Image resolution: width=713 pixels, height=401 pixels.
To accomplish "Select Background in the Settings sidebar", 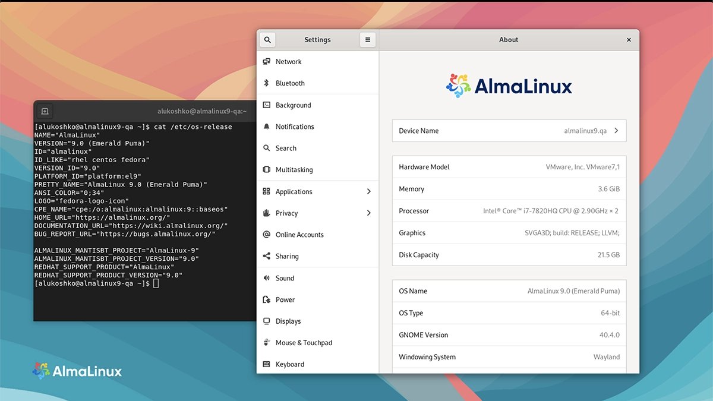I will tap(293, 105).
